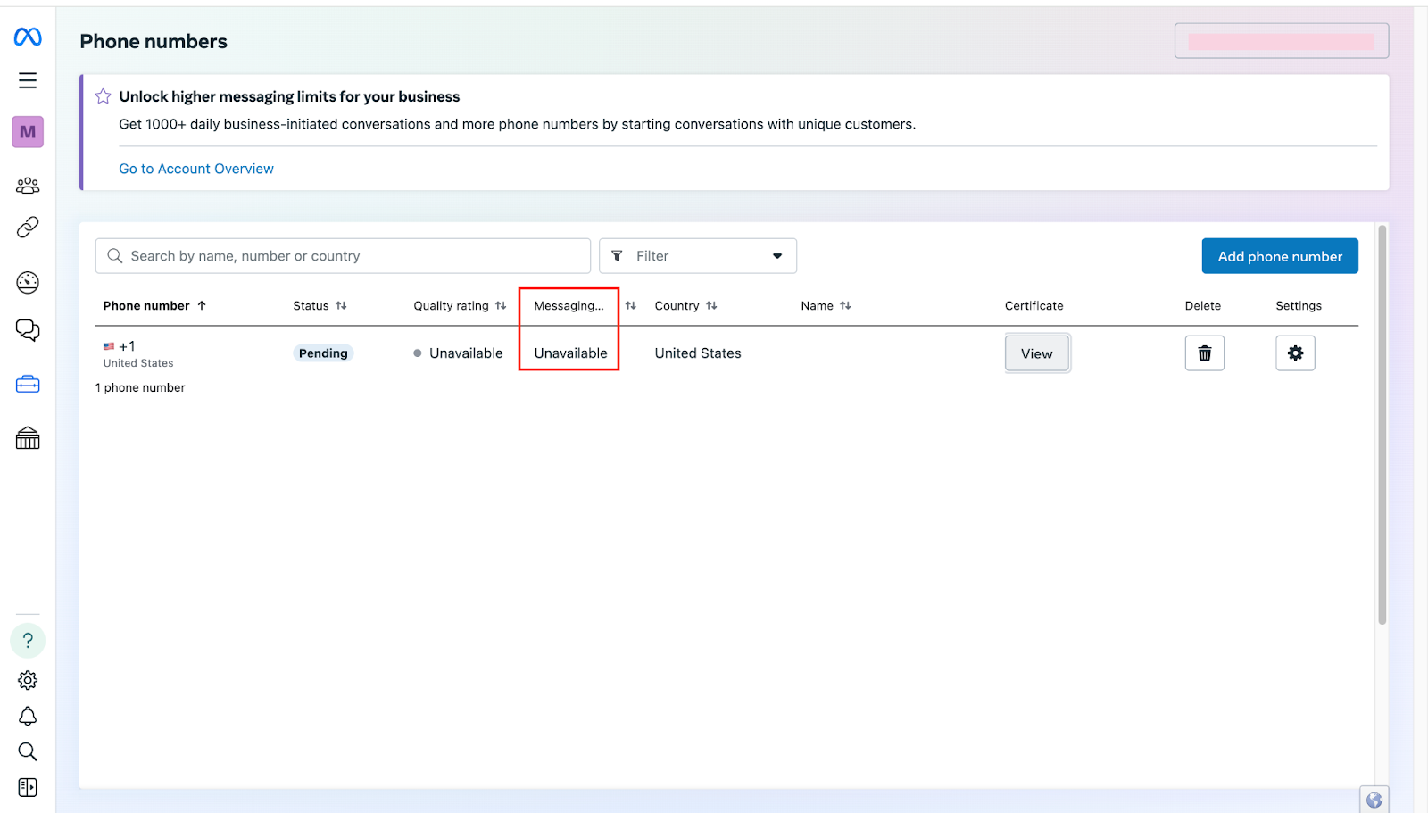Viewport: 1428px width, 813px height.
Task: Click the chain link sidebar icon
Action: (28, 228)
